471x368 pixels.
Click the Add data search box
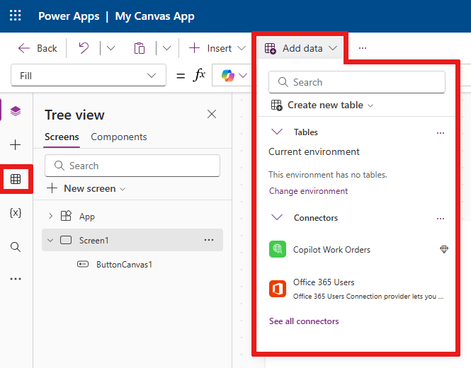point(357,82)
